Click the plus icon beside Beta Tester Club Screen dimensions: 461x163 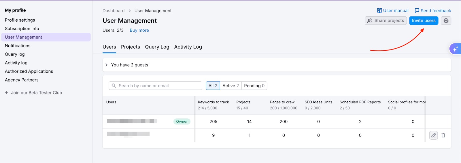[x=6, y=93]
